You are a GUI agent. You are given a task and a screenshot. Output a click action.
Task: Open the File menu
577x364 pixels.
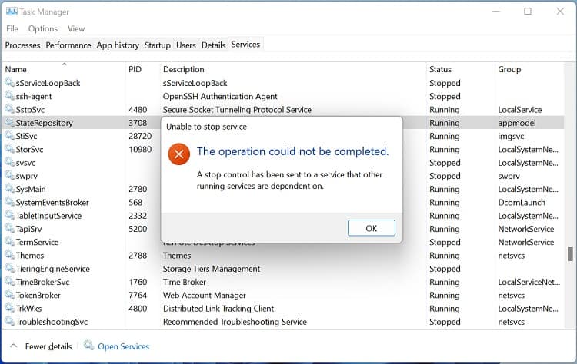point(12,28)
